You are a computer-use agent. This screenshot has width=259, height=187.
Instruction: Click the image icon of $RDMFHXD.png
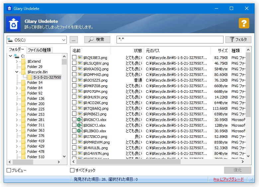coord(80,74)
